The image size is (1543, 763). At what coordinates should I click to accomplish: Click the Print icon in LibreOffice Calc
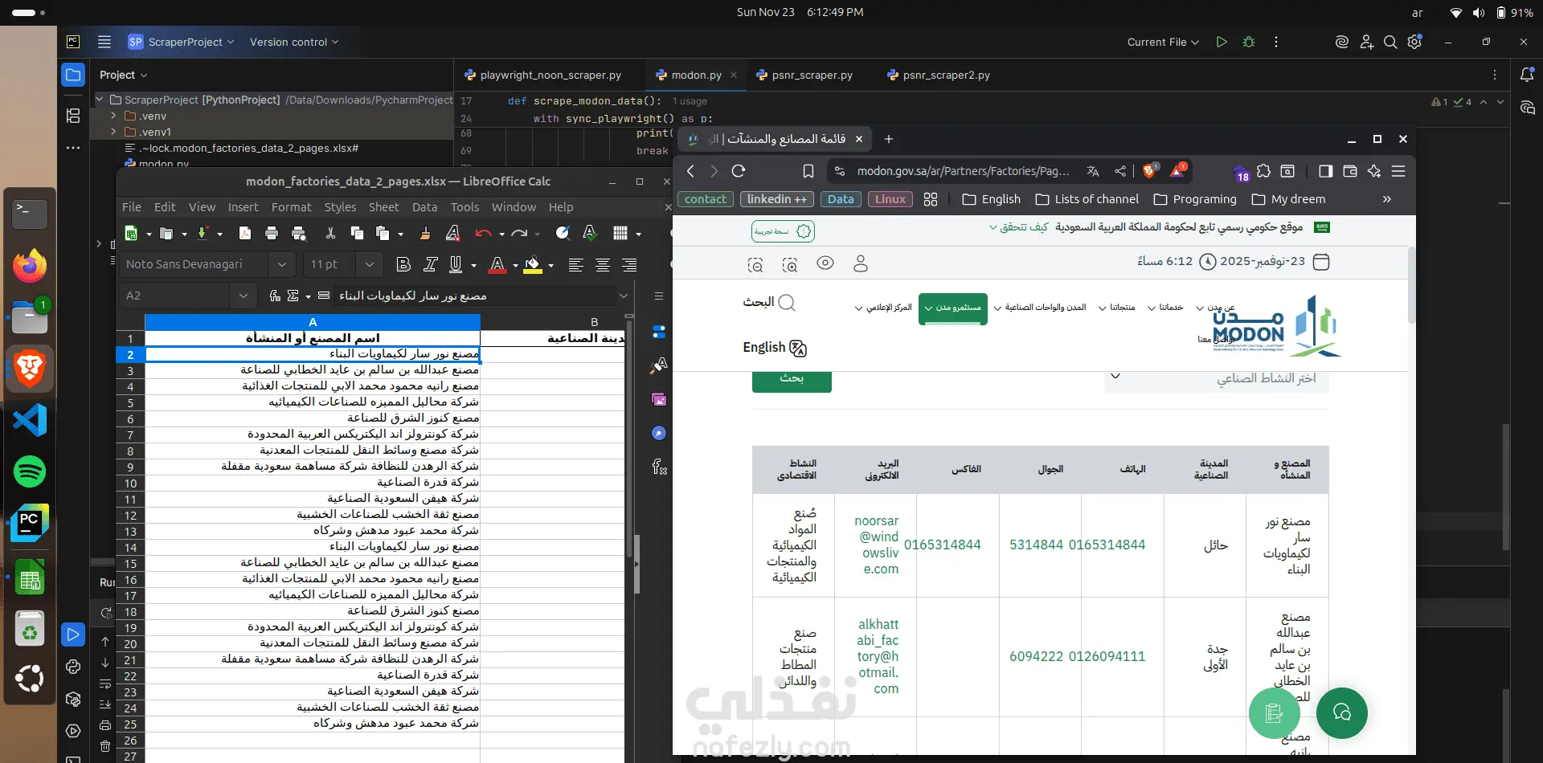[272, 233]
